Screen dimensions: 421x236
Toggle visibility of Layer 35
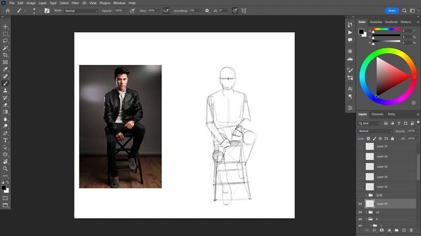tap(360, 167)
